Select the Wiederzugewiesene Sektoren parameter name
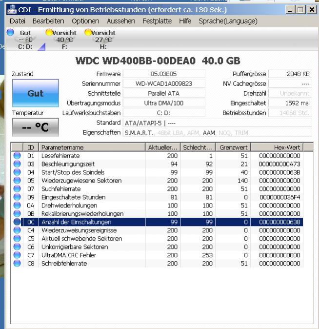The height and width of the screenshot is (329, 319). point(81,181)
